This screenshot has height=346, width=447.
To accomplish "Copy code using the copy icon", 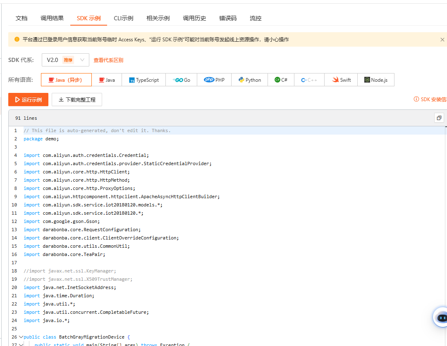I will pyautogui.click(x=439, y=118).
